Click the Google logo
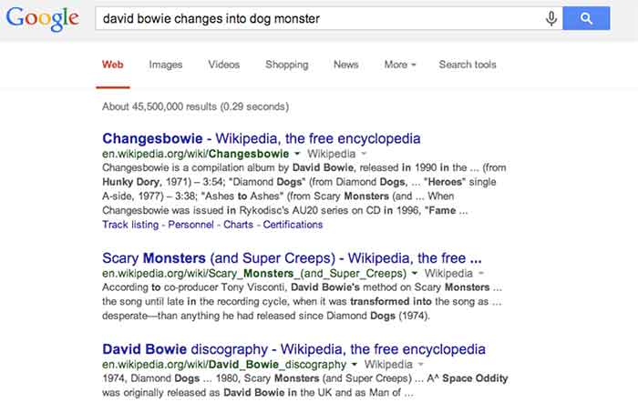638x412 pixels. [43, 19]
